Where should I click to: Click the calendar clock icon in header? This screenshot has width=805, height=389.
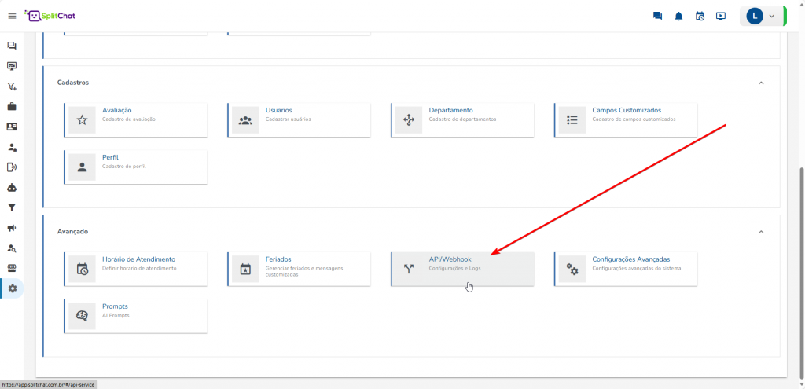pos(700,16)
